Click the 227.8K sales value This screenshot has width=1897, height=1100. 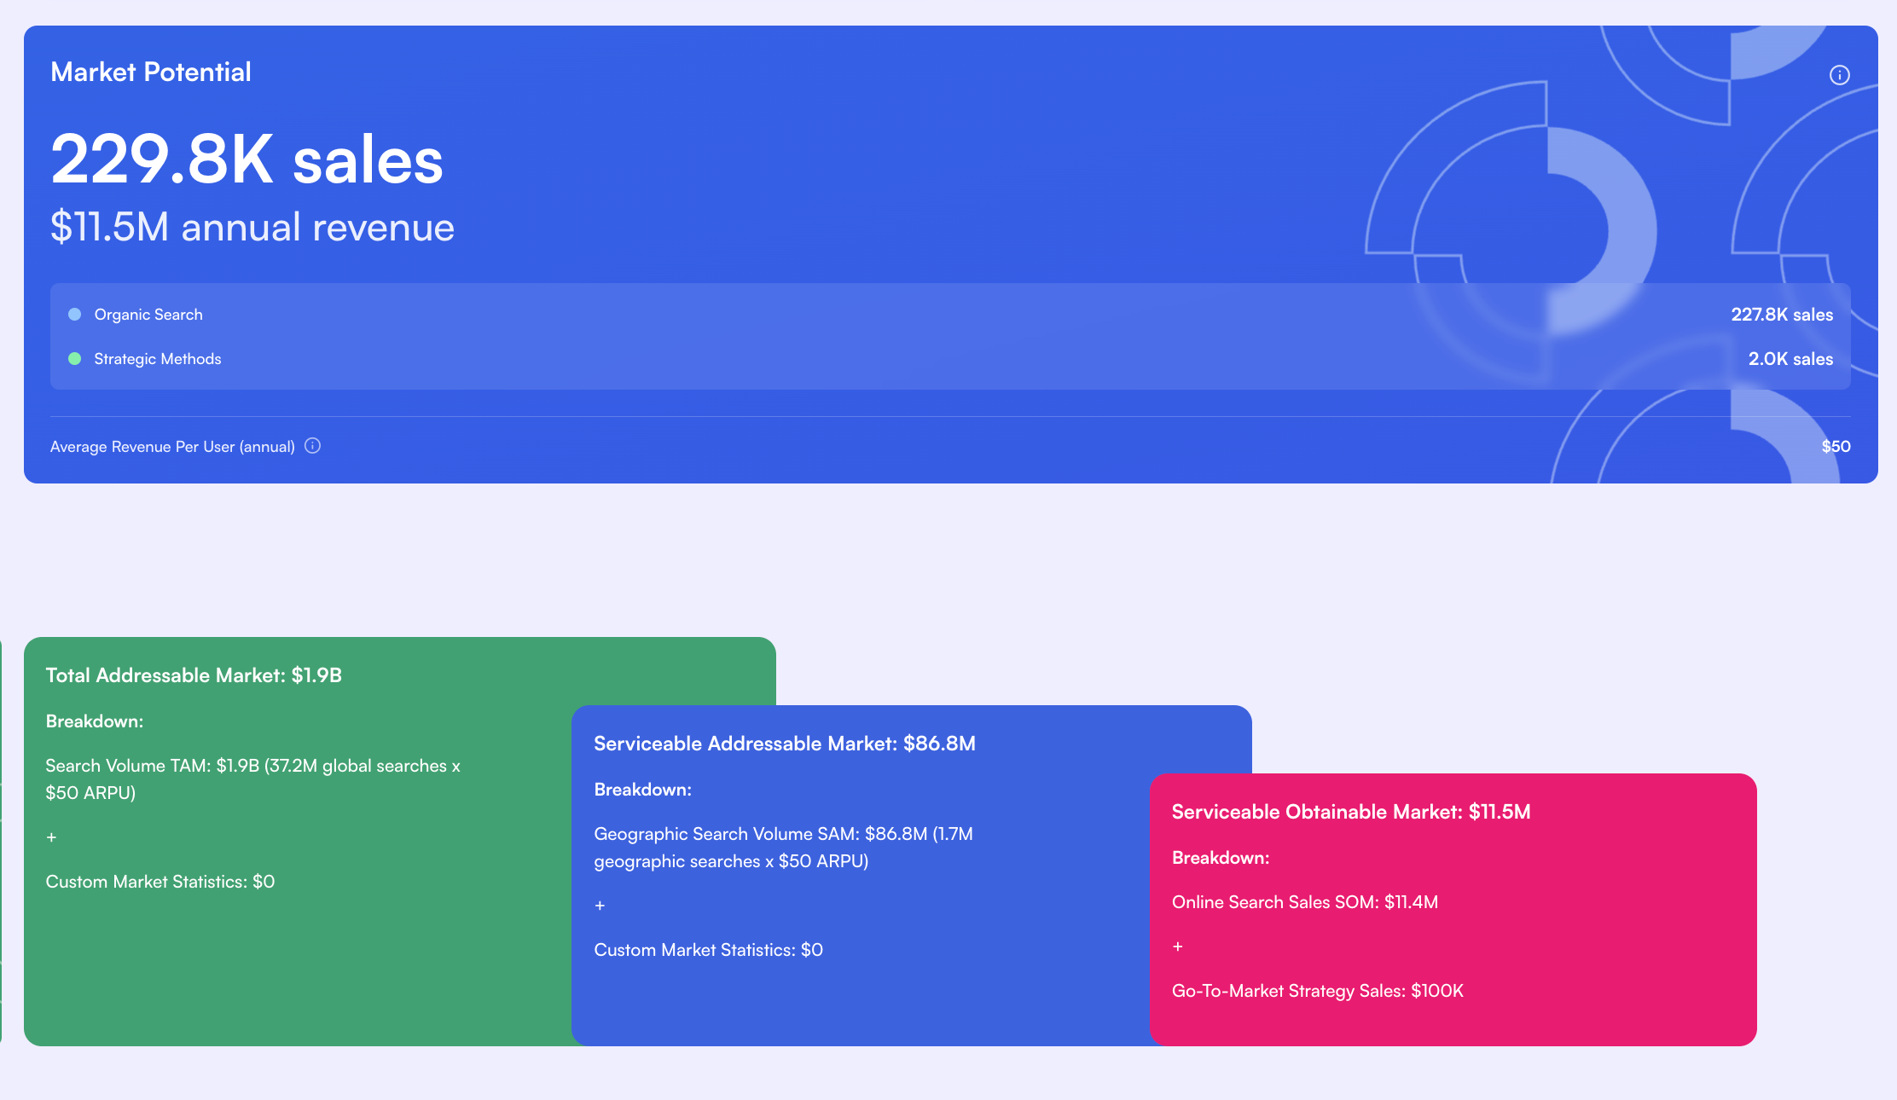[x=1781, y=315]
